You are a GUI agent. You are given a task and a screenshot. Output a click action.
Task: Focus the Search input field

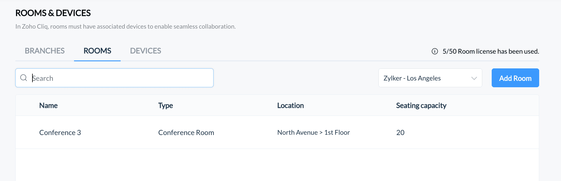(114, 78)
